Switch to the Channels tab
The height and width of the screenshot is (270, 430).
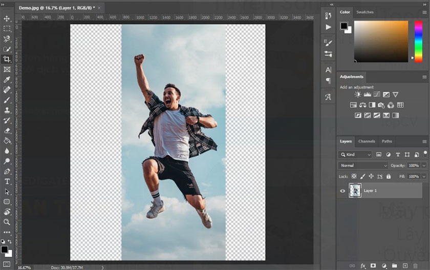point(367,141)
